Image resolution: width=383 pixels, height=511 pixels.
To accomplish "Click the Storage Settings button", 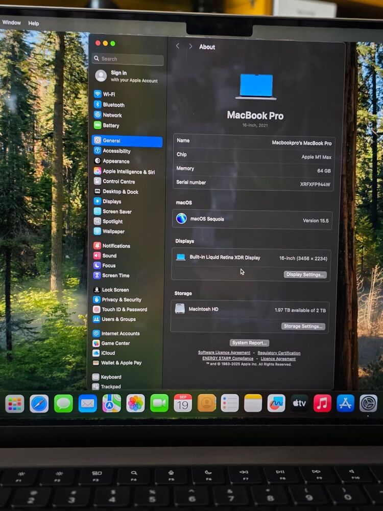I will pos(303,326).
